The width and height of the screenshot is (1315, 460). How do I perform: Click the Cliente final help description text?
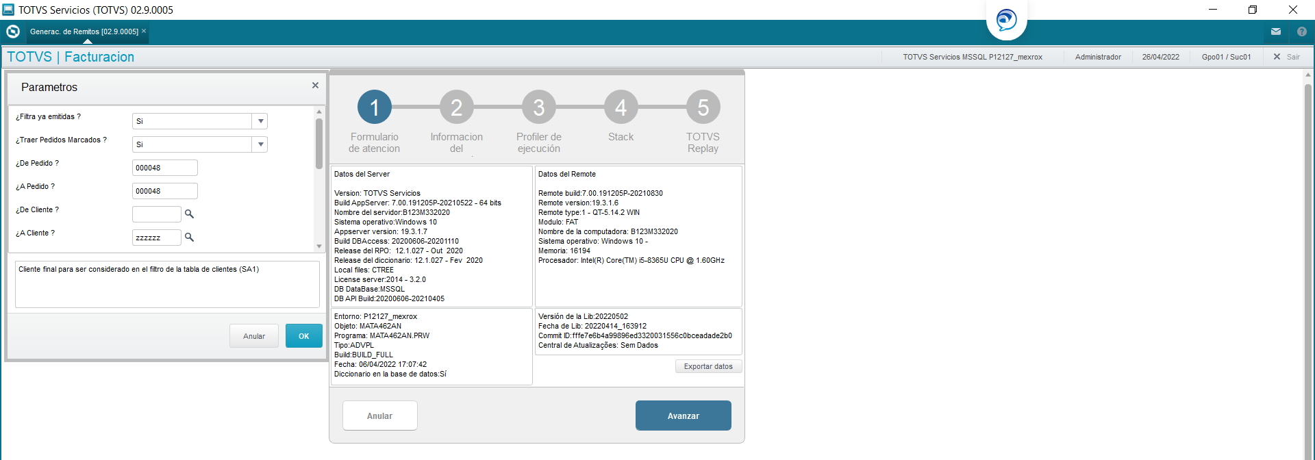coord(139,269)
